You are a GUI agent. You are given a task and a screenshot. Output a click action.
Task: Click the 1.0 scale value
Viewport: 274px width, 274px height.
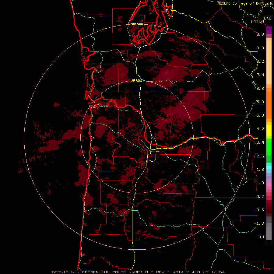260,183
